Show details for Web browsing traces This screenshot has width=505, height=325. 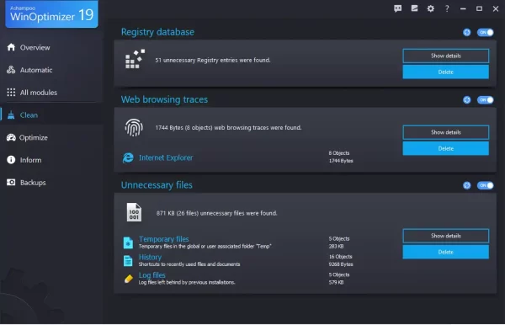pyautogui.click(x=446, y=132)
